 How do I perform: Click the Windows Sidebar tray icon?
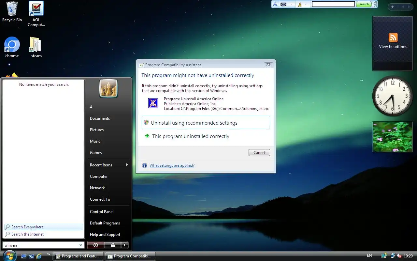tap(384, 256)
